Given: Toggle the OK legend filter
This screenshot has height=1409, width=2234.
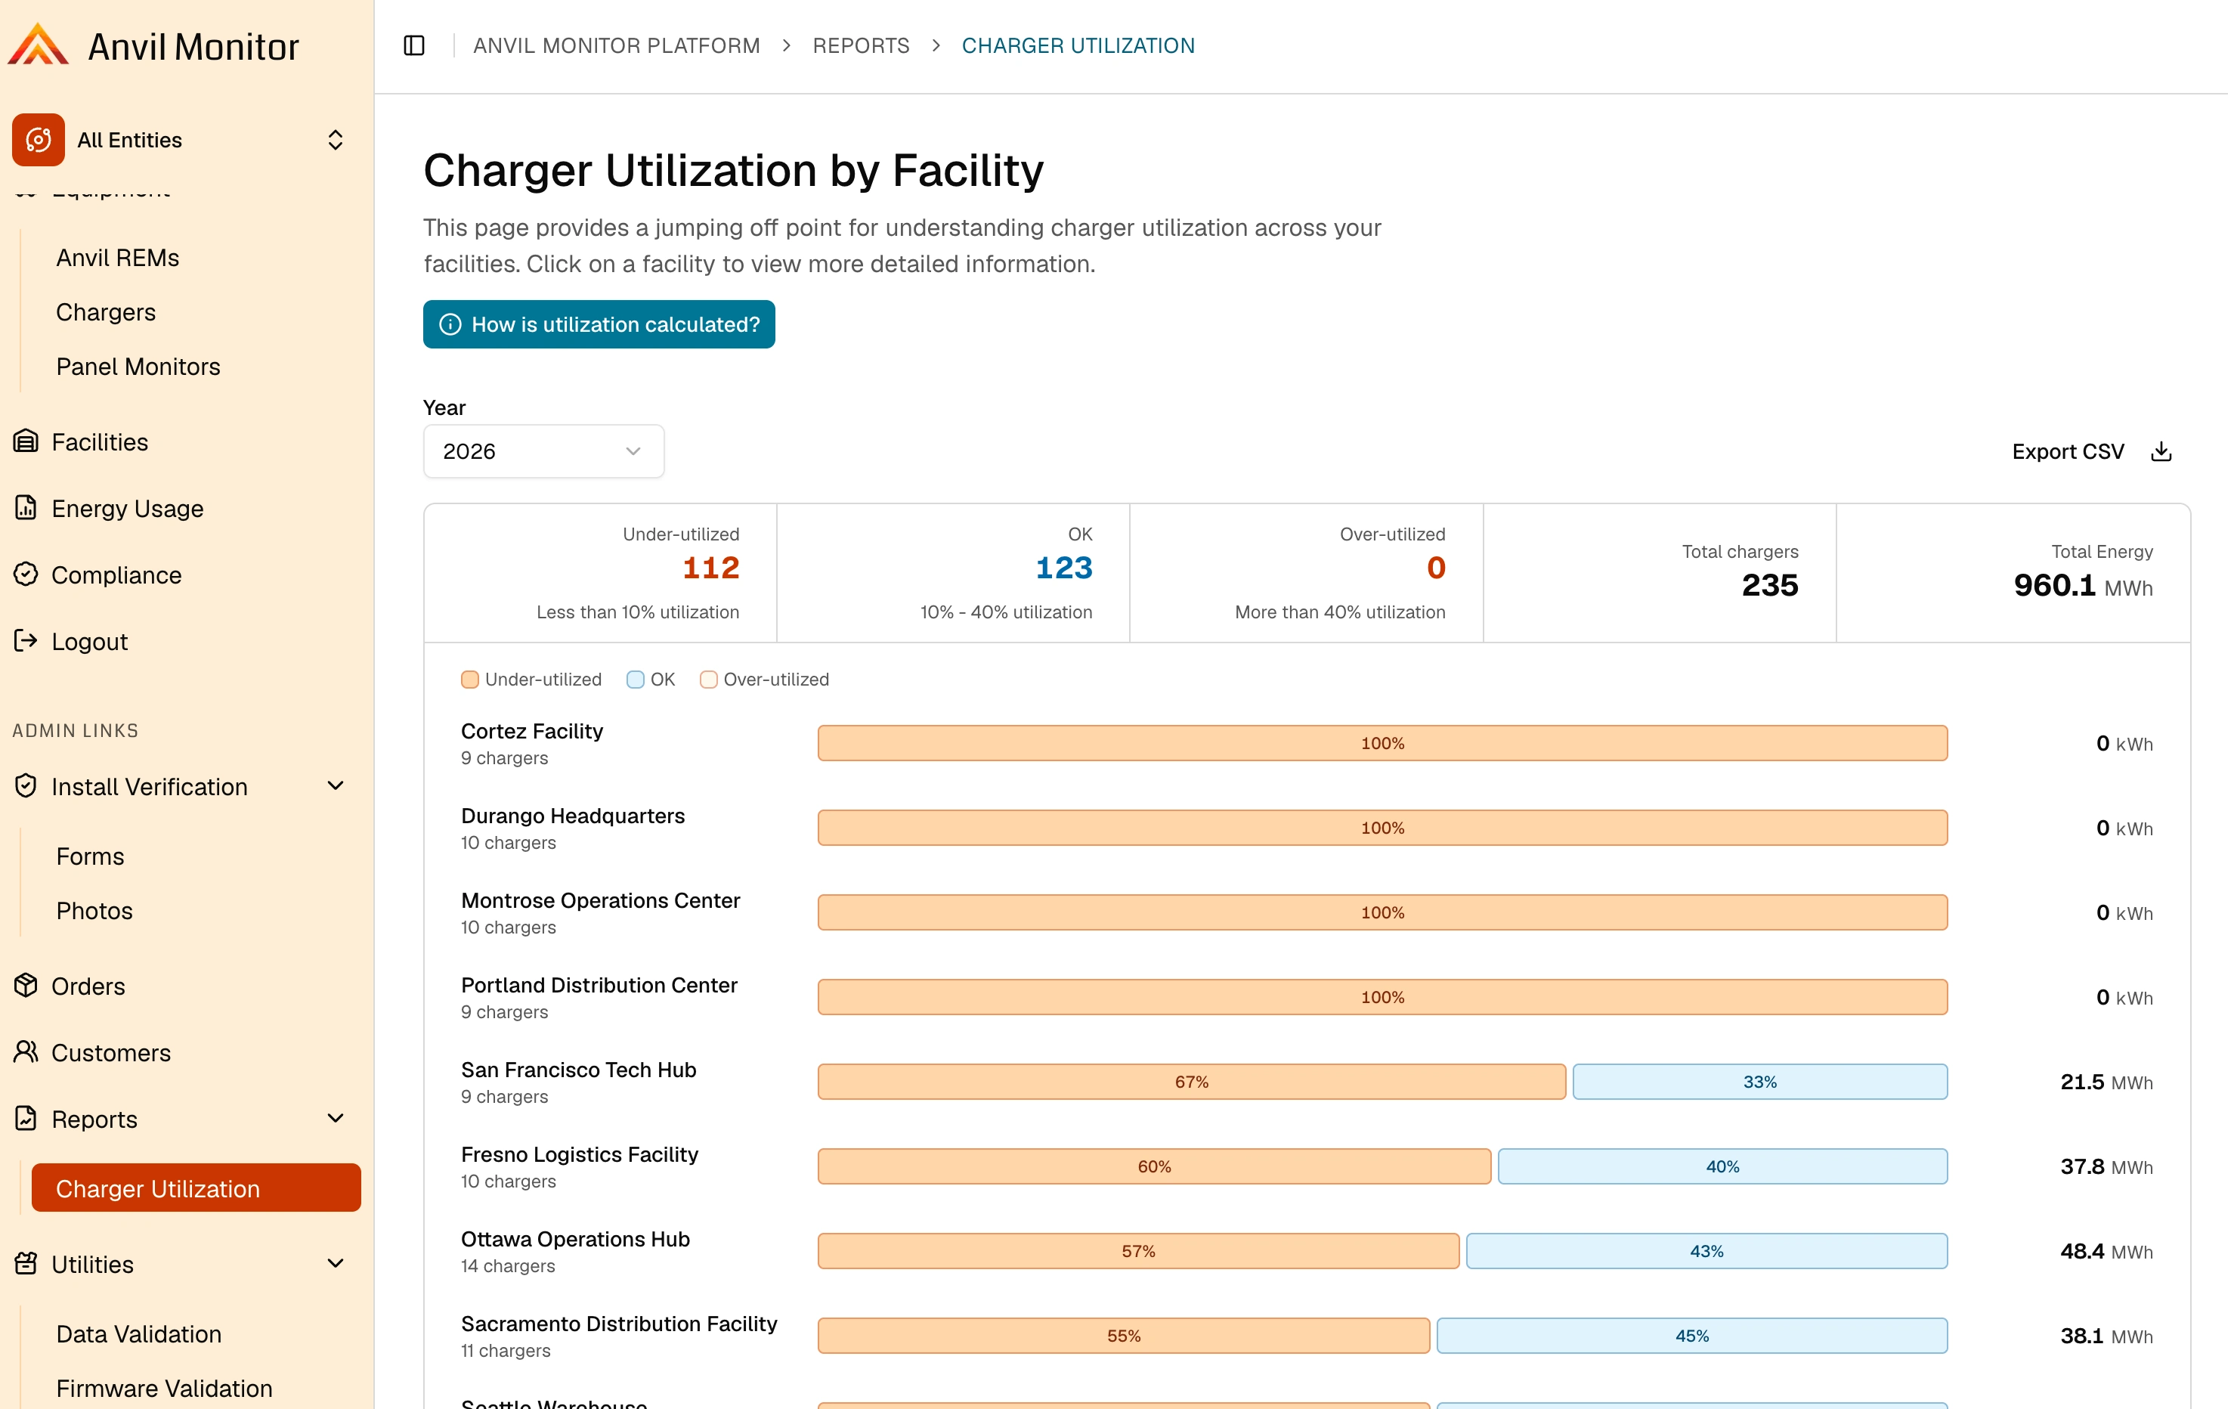Looking at the screenshot, I should point(651,680).
